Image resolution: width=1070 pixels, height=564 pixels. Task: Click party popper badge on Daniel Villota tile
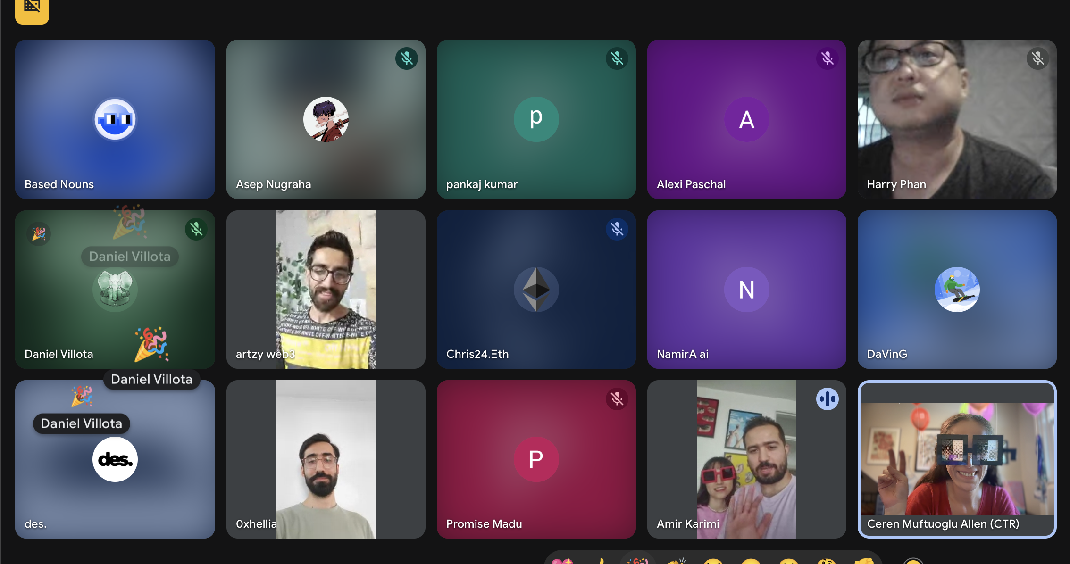tap(39, 233)
